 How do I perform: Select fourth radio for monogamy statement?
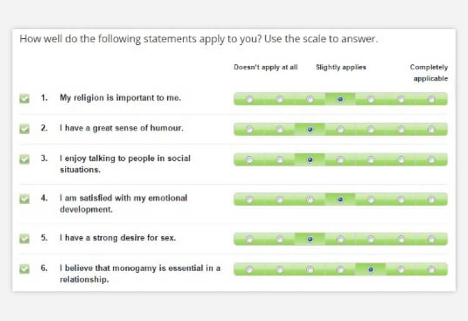point(340,269)
